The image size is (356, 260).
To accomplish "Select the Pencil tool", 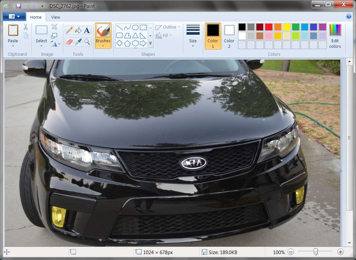I will coord(69,30).
